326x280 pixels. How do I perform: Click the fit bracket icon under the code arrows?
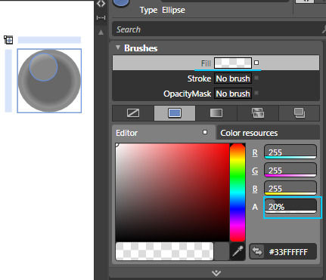pyautogui.click(x=101, y=17)
